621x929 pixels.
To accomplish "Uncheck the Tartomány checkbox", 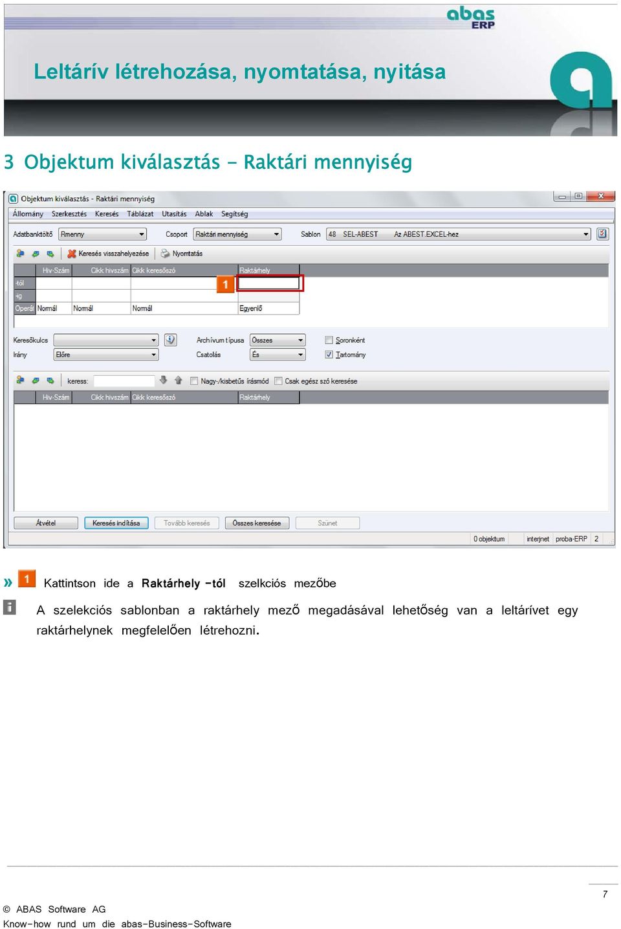I will point(329,355).
